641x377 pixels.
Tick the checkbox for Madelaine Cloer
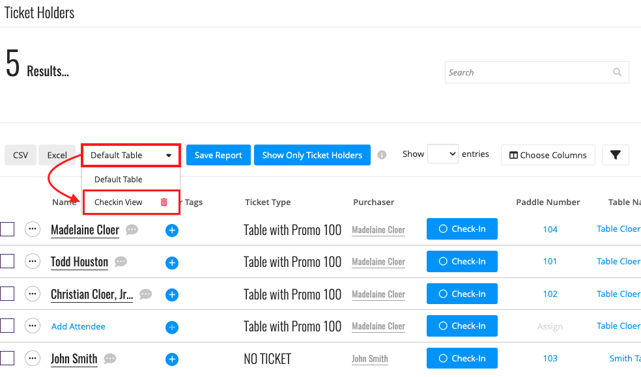click(x=7, y=229)
